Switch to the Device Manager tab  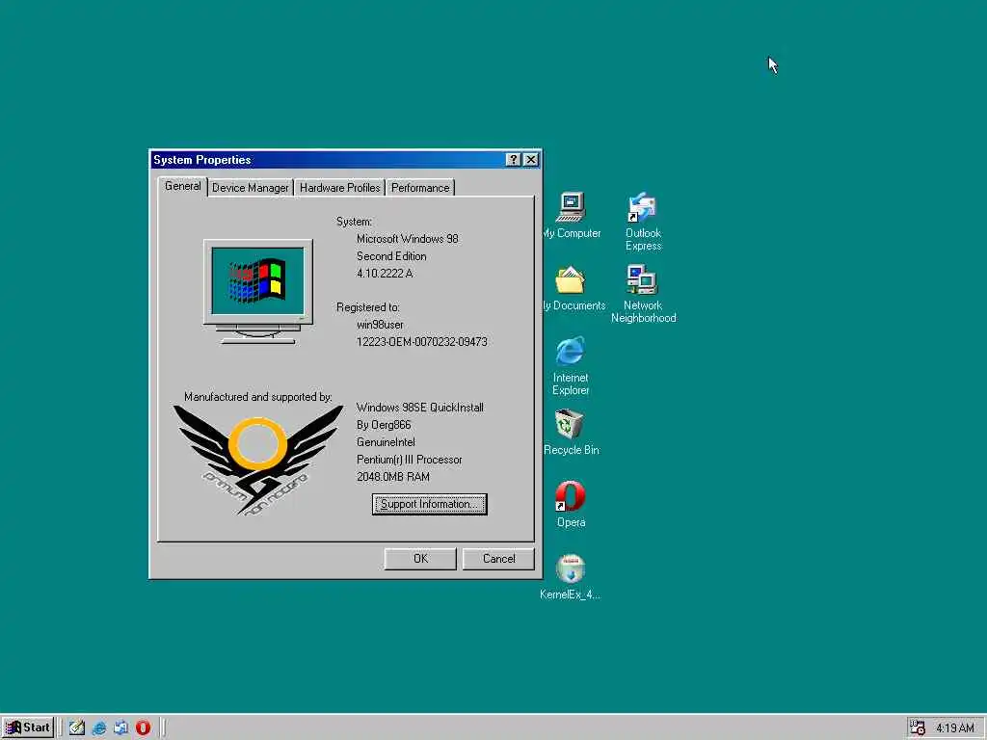(x=250, y=188)
